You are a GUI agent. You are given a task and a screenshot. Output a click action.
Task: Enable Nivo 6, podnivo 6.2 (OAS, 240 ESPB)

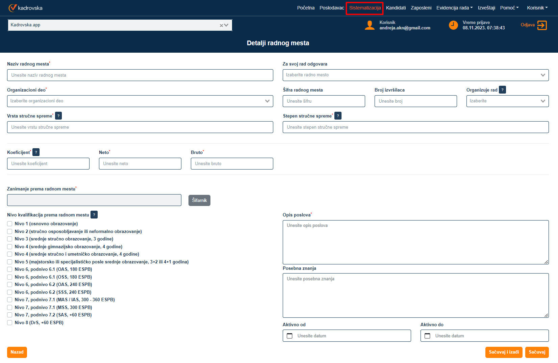(x=10, y=285)
